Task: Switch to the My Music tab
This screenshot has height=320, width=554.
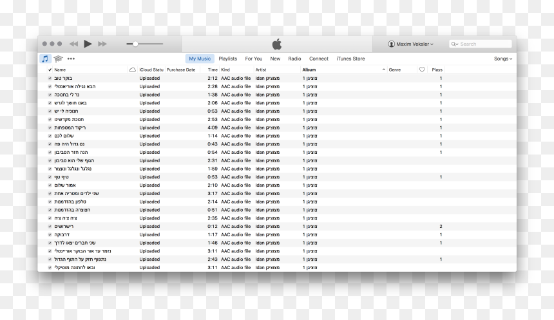Action: pos(200,59)
